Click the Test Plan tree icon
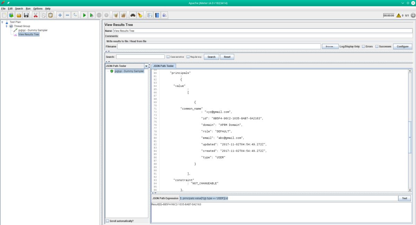Image resolution: width=416 pixels, height=225 pixels. click(7, 22)
